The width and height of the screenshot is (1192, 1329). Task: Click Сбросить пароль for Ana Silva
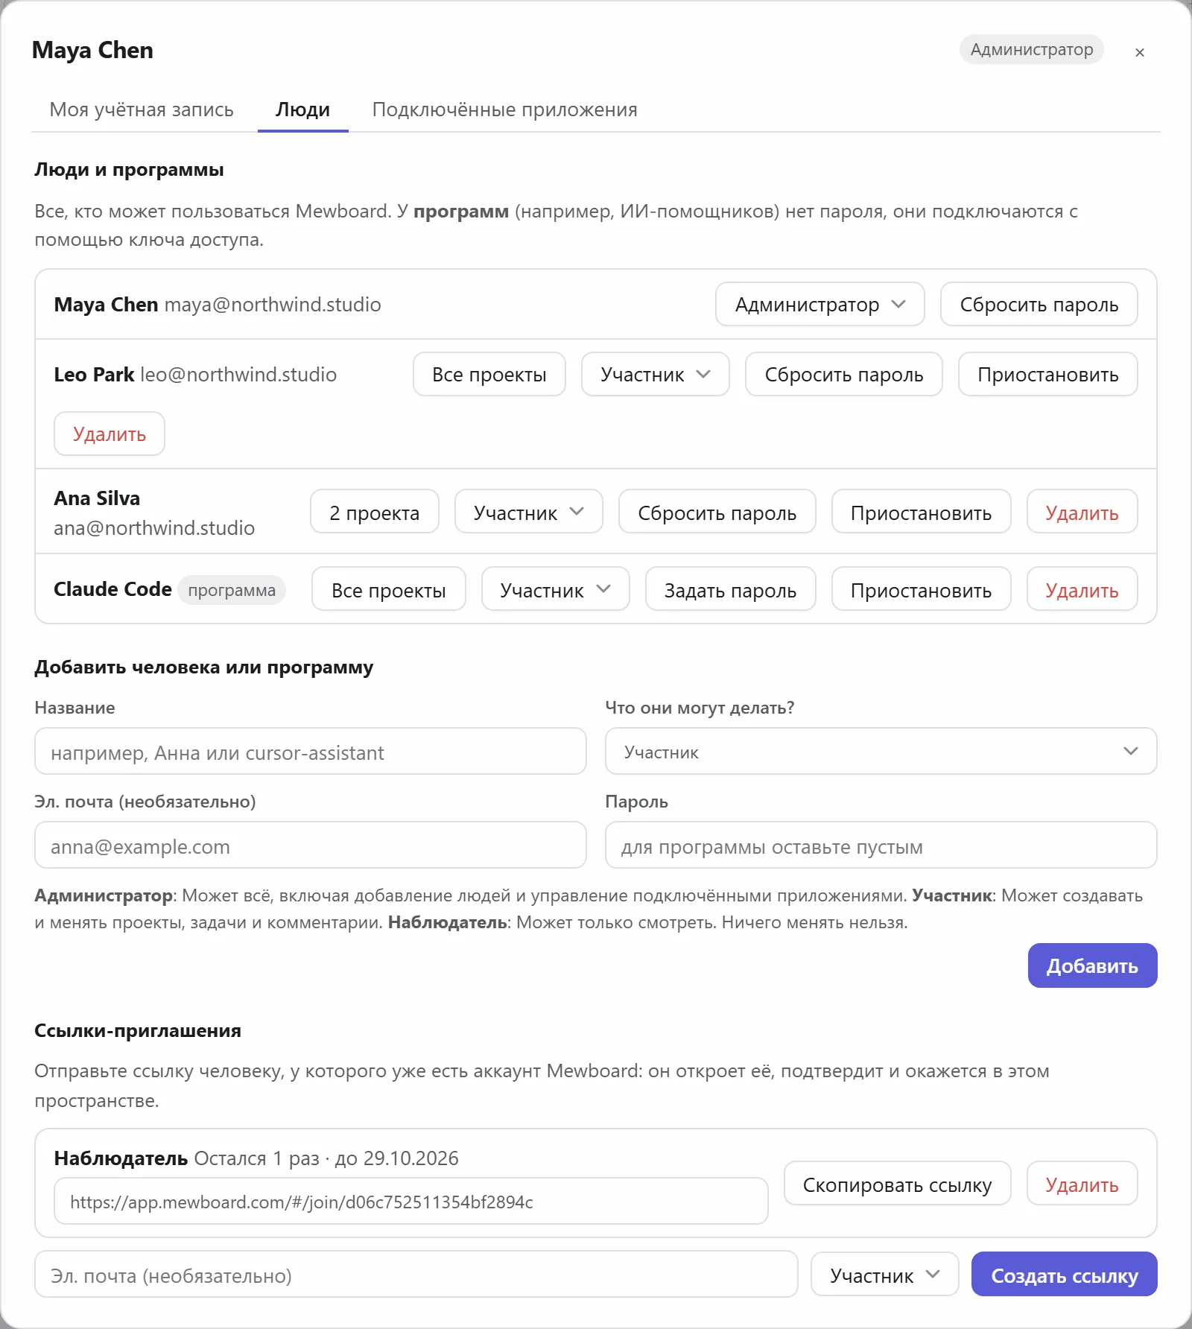[717, 513]
